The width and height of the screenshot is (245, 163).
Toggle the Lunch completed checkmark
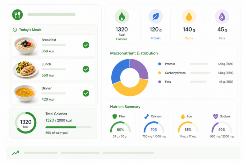(86, 69)
